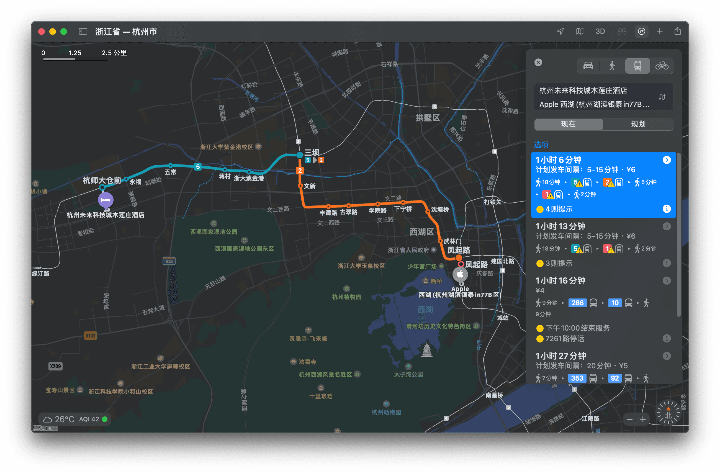Zoom in with map plus button

[643, 419]
